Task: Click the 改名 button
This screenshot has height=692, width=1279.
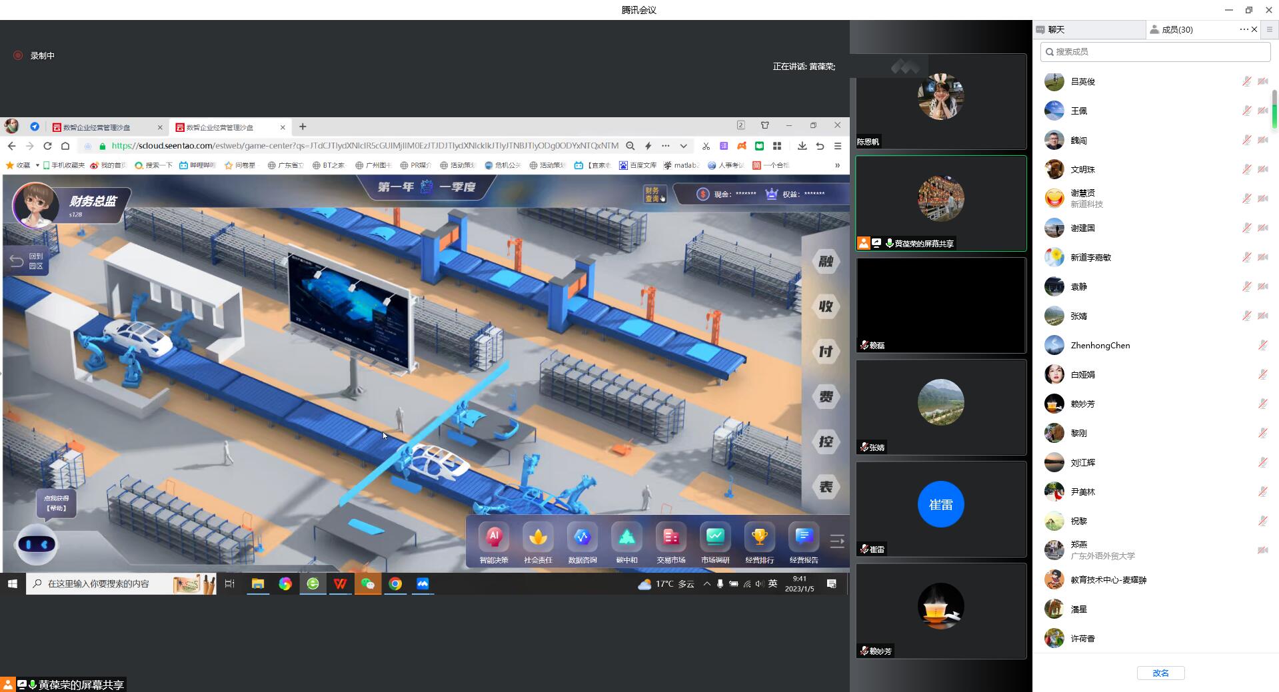Action: click(1160, 673)
